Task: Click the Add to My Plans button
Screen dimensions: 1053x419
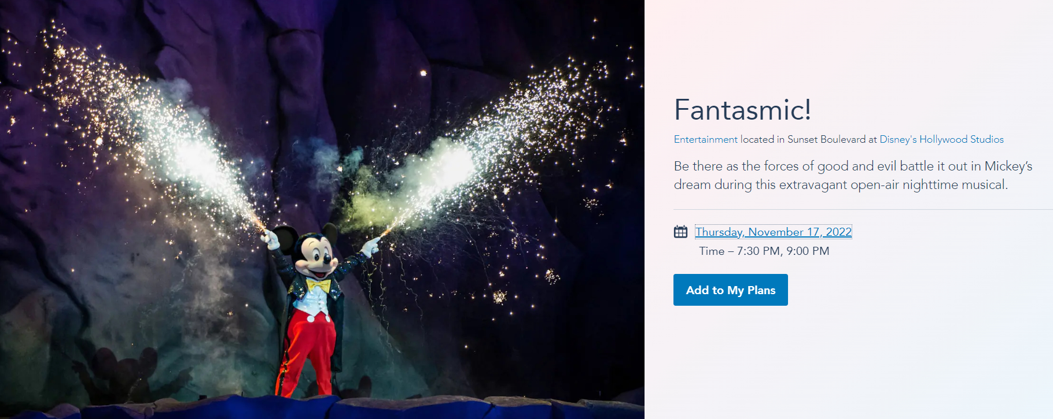Action: [x=730, y=290]
